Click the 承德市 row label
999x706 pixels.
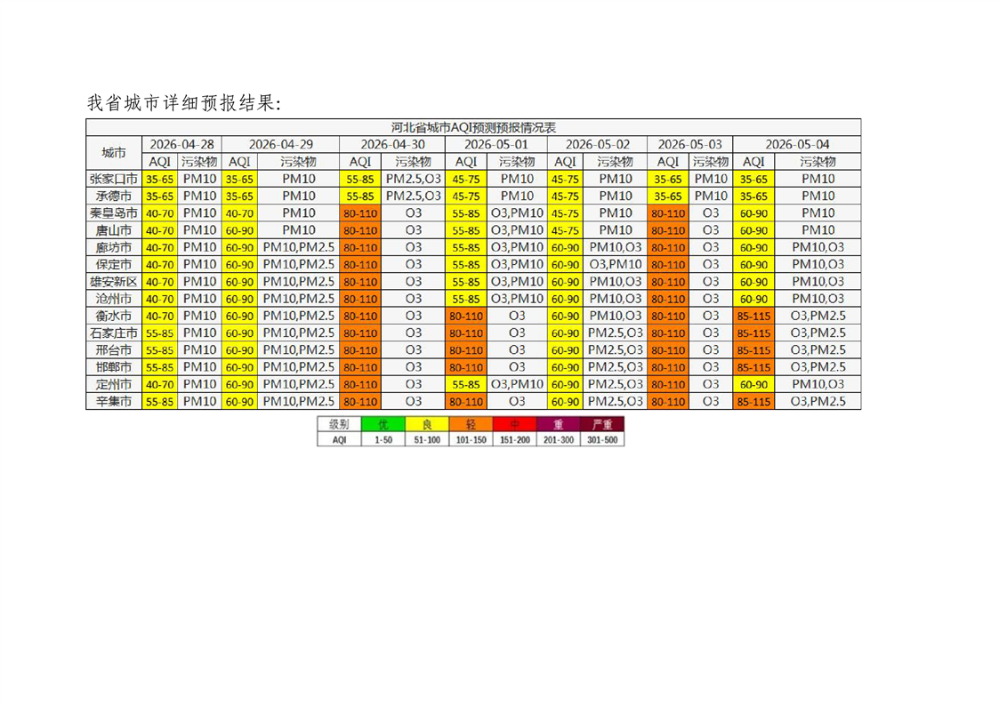pyautogui.click(x=114, y=197)
